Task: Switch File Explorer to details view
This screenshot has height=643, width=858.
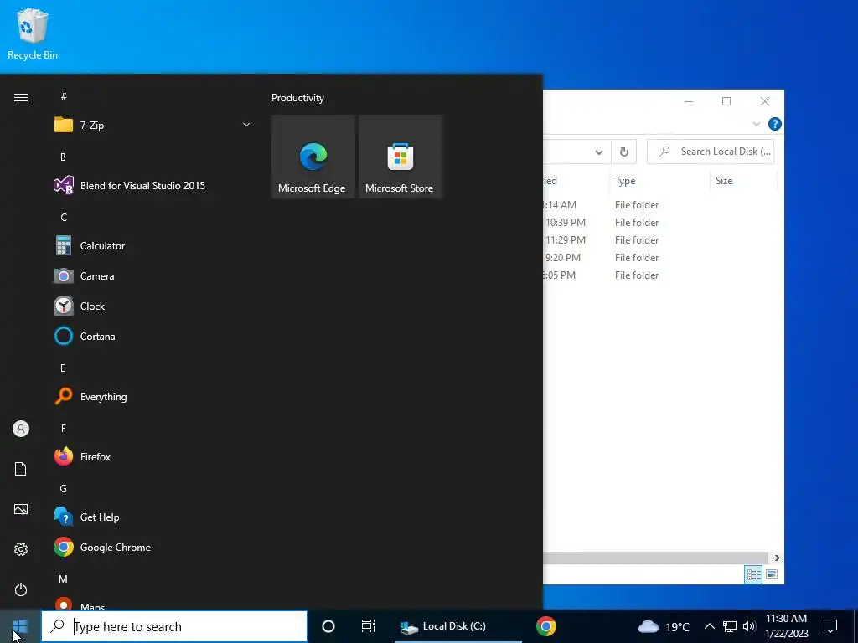Action: click(x=753, y=574)
